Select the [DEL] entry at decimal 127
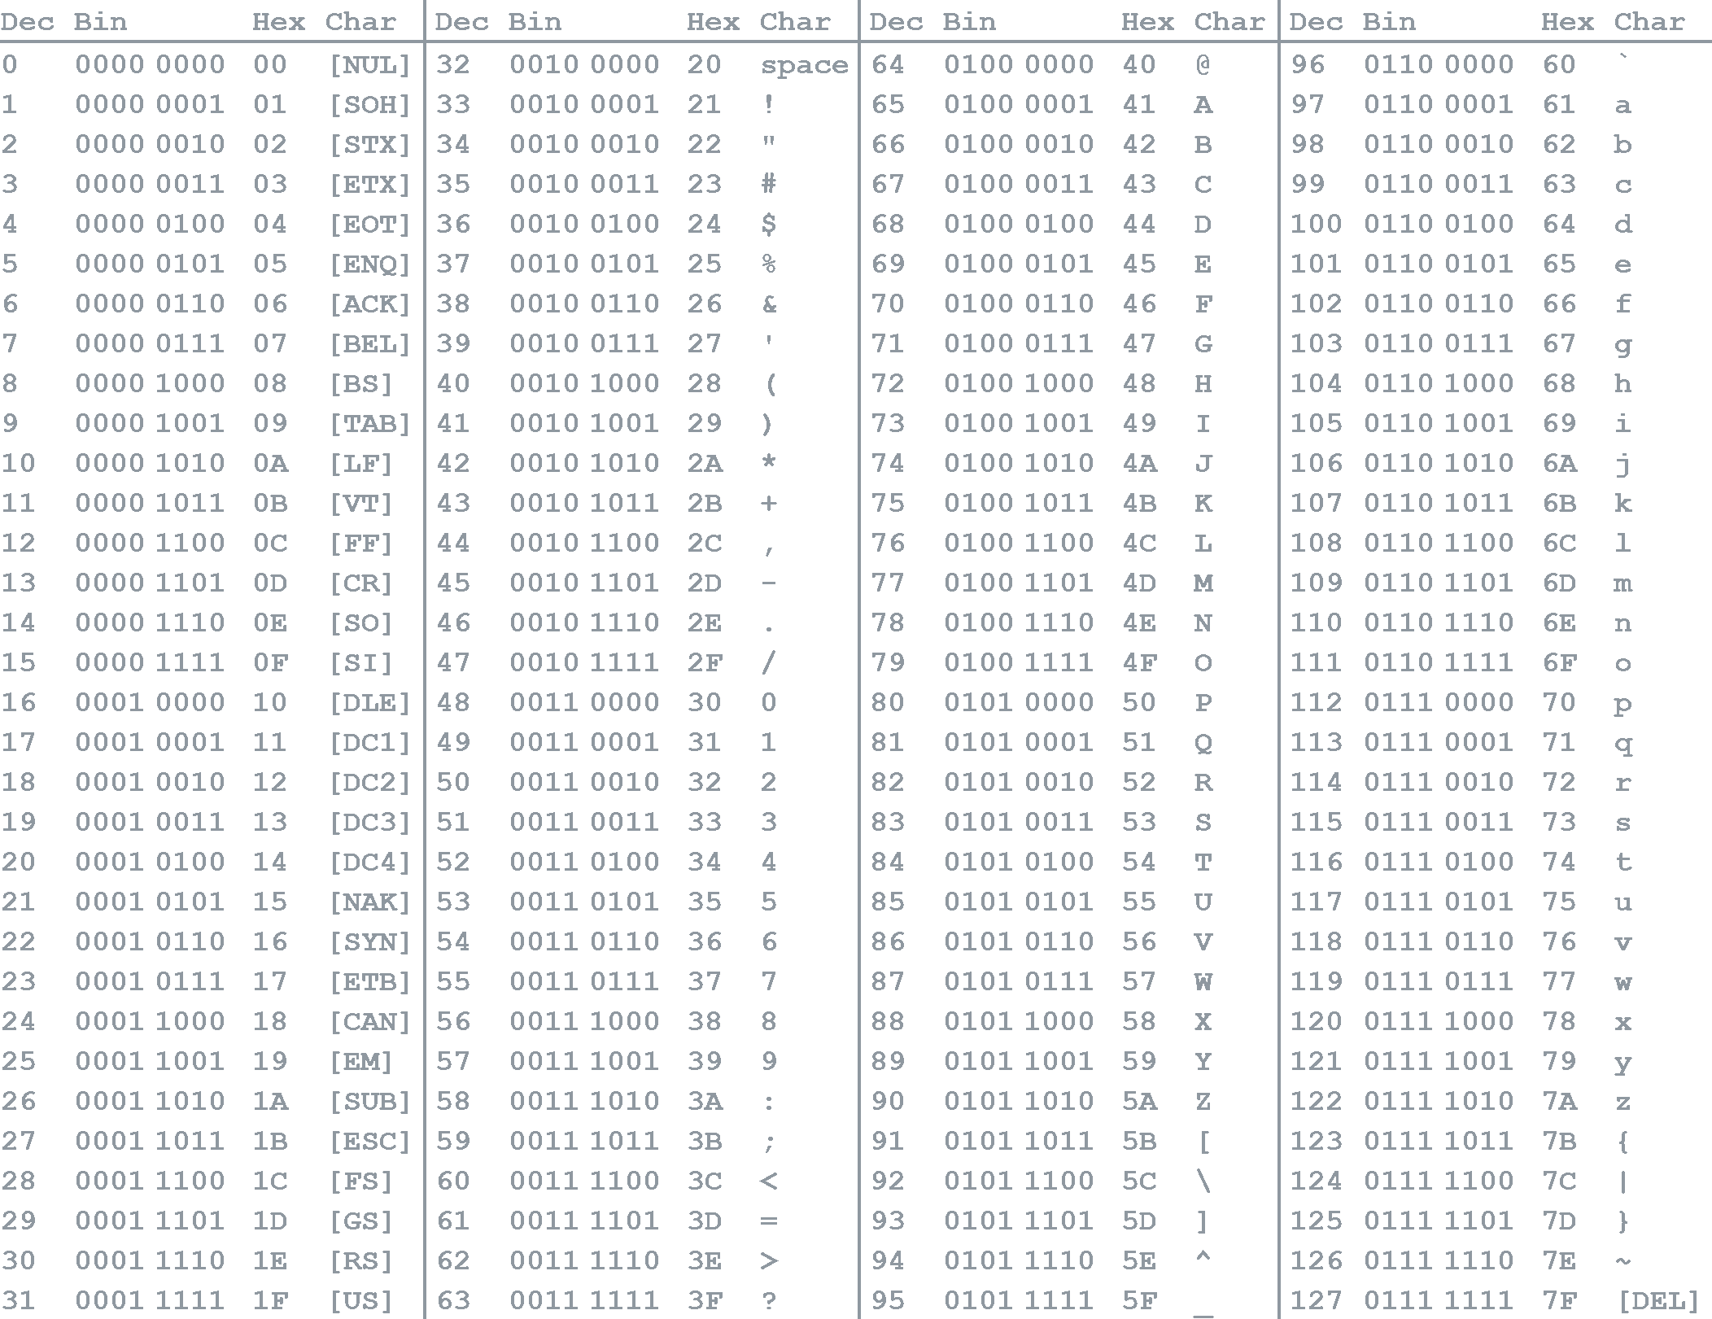 coord(1658,1300)
